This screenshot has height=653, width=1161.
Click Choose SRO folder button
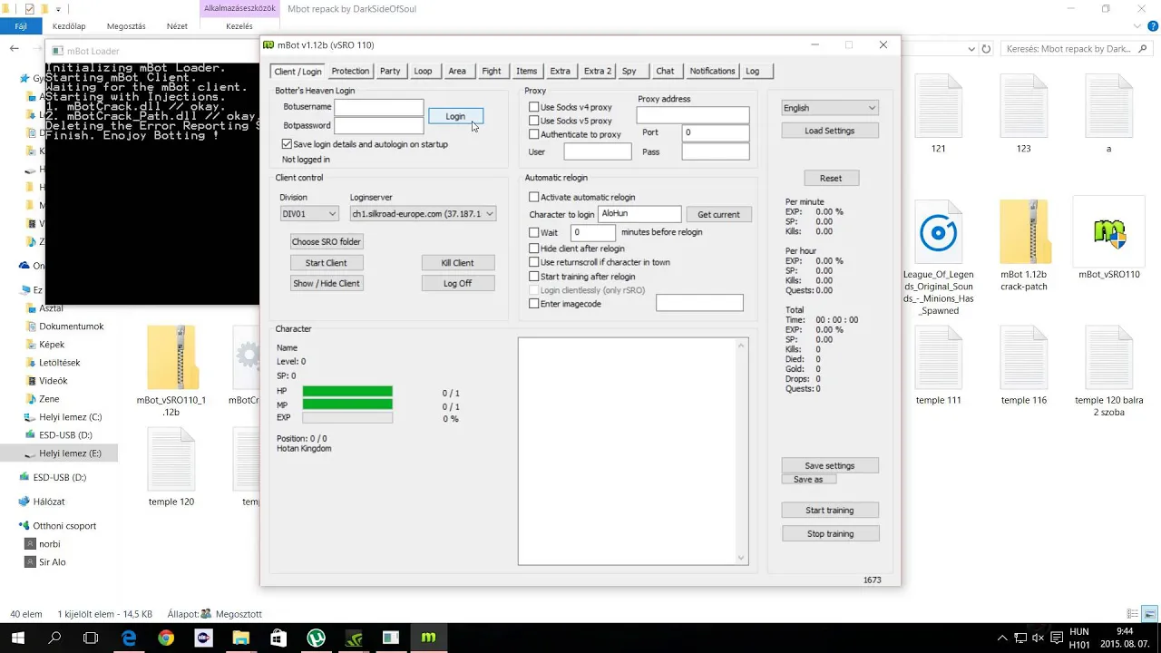pyautogui.click(x=326, y=242)
